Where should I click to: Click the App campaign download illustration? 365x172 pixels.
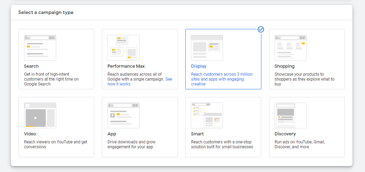123,115
